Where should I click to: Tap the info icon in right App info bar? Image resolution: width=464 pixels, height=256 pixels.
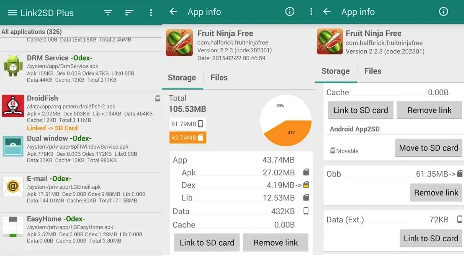443,12
